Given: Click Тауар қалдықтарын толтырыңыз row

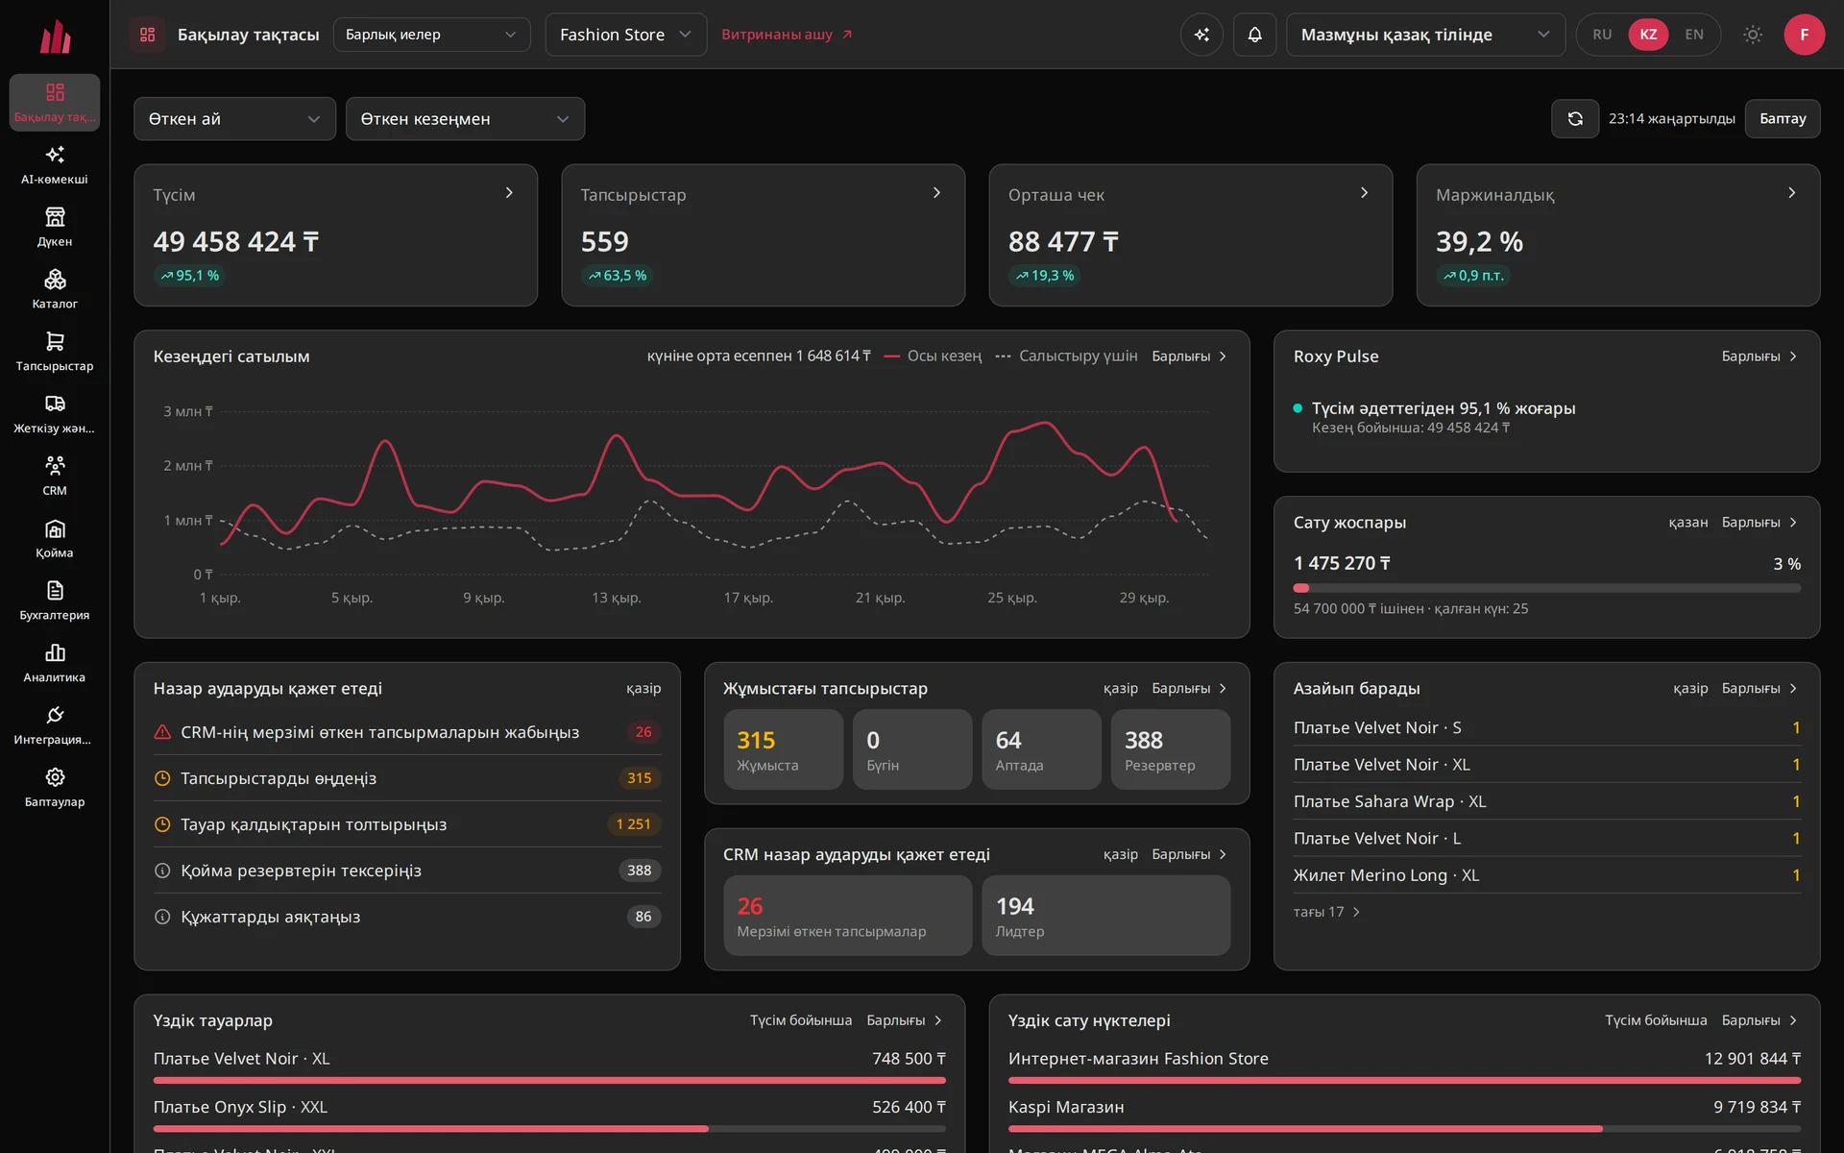Looking at the screenshot, I should 407,824.
